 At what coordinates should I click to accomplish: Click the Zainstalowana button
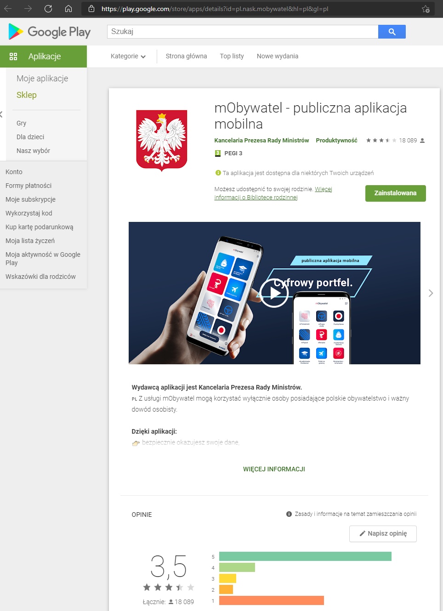pos(396,193)
